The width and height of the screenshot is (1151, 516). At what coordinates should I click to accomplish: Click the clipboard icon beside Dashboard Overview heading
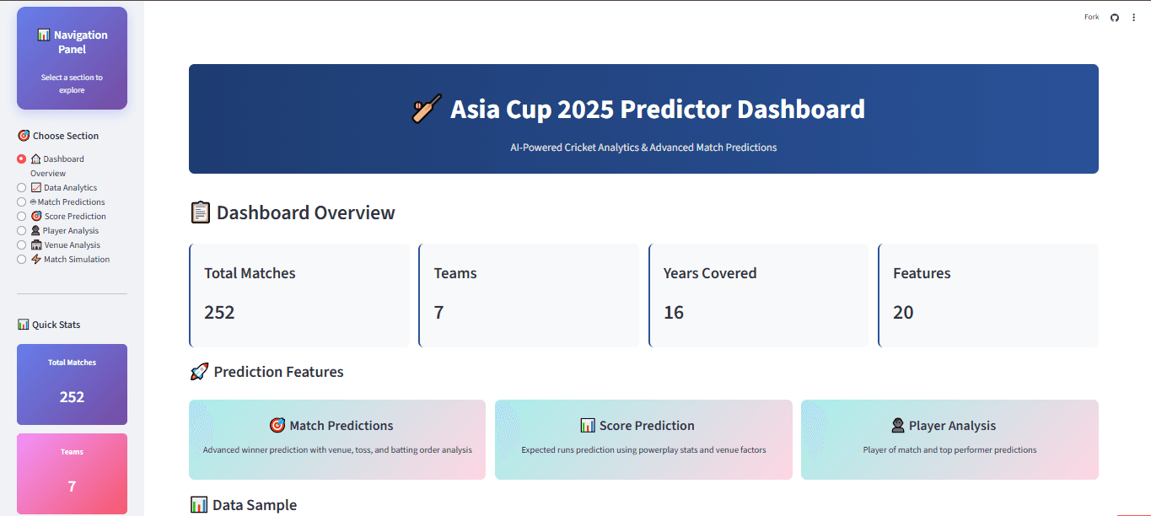(x=200, y=212)
